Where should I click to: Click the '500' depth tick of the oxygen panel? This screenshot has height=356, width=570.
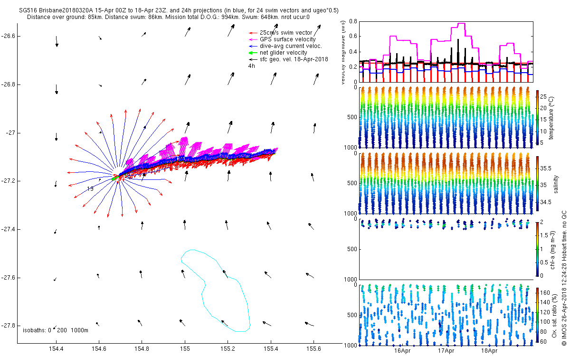(351, 315)
